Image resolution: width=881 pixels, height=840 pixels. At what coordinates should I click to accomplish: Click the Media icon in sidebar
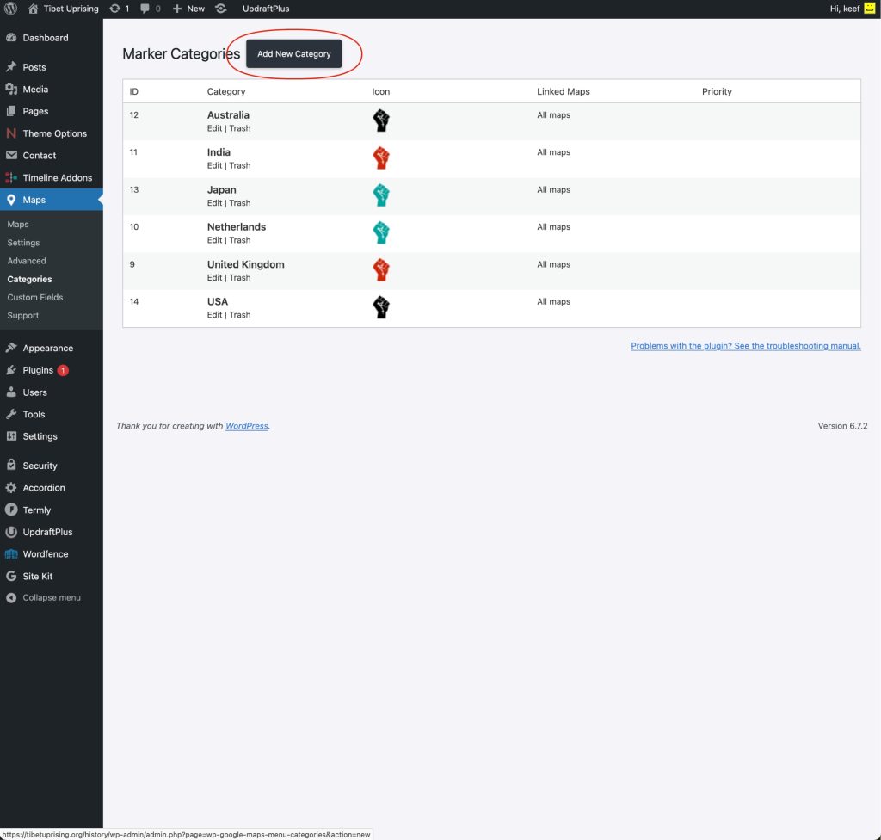point(11,89)
